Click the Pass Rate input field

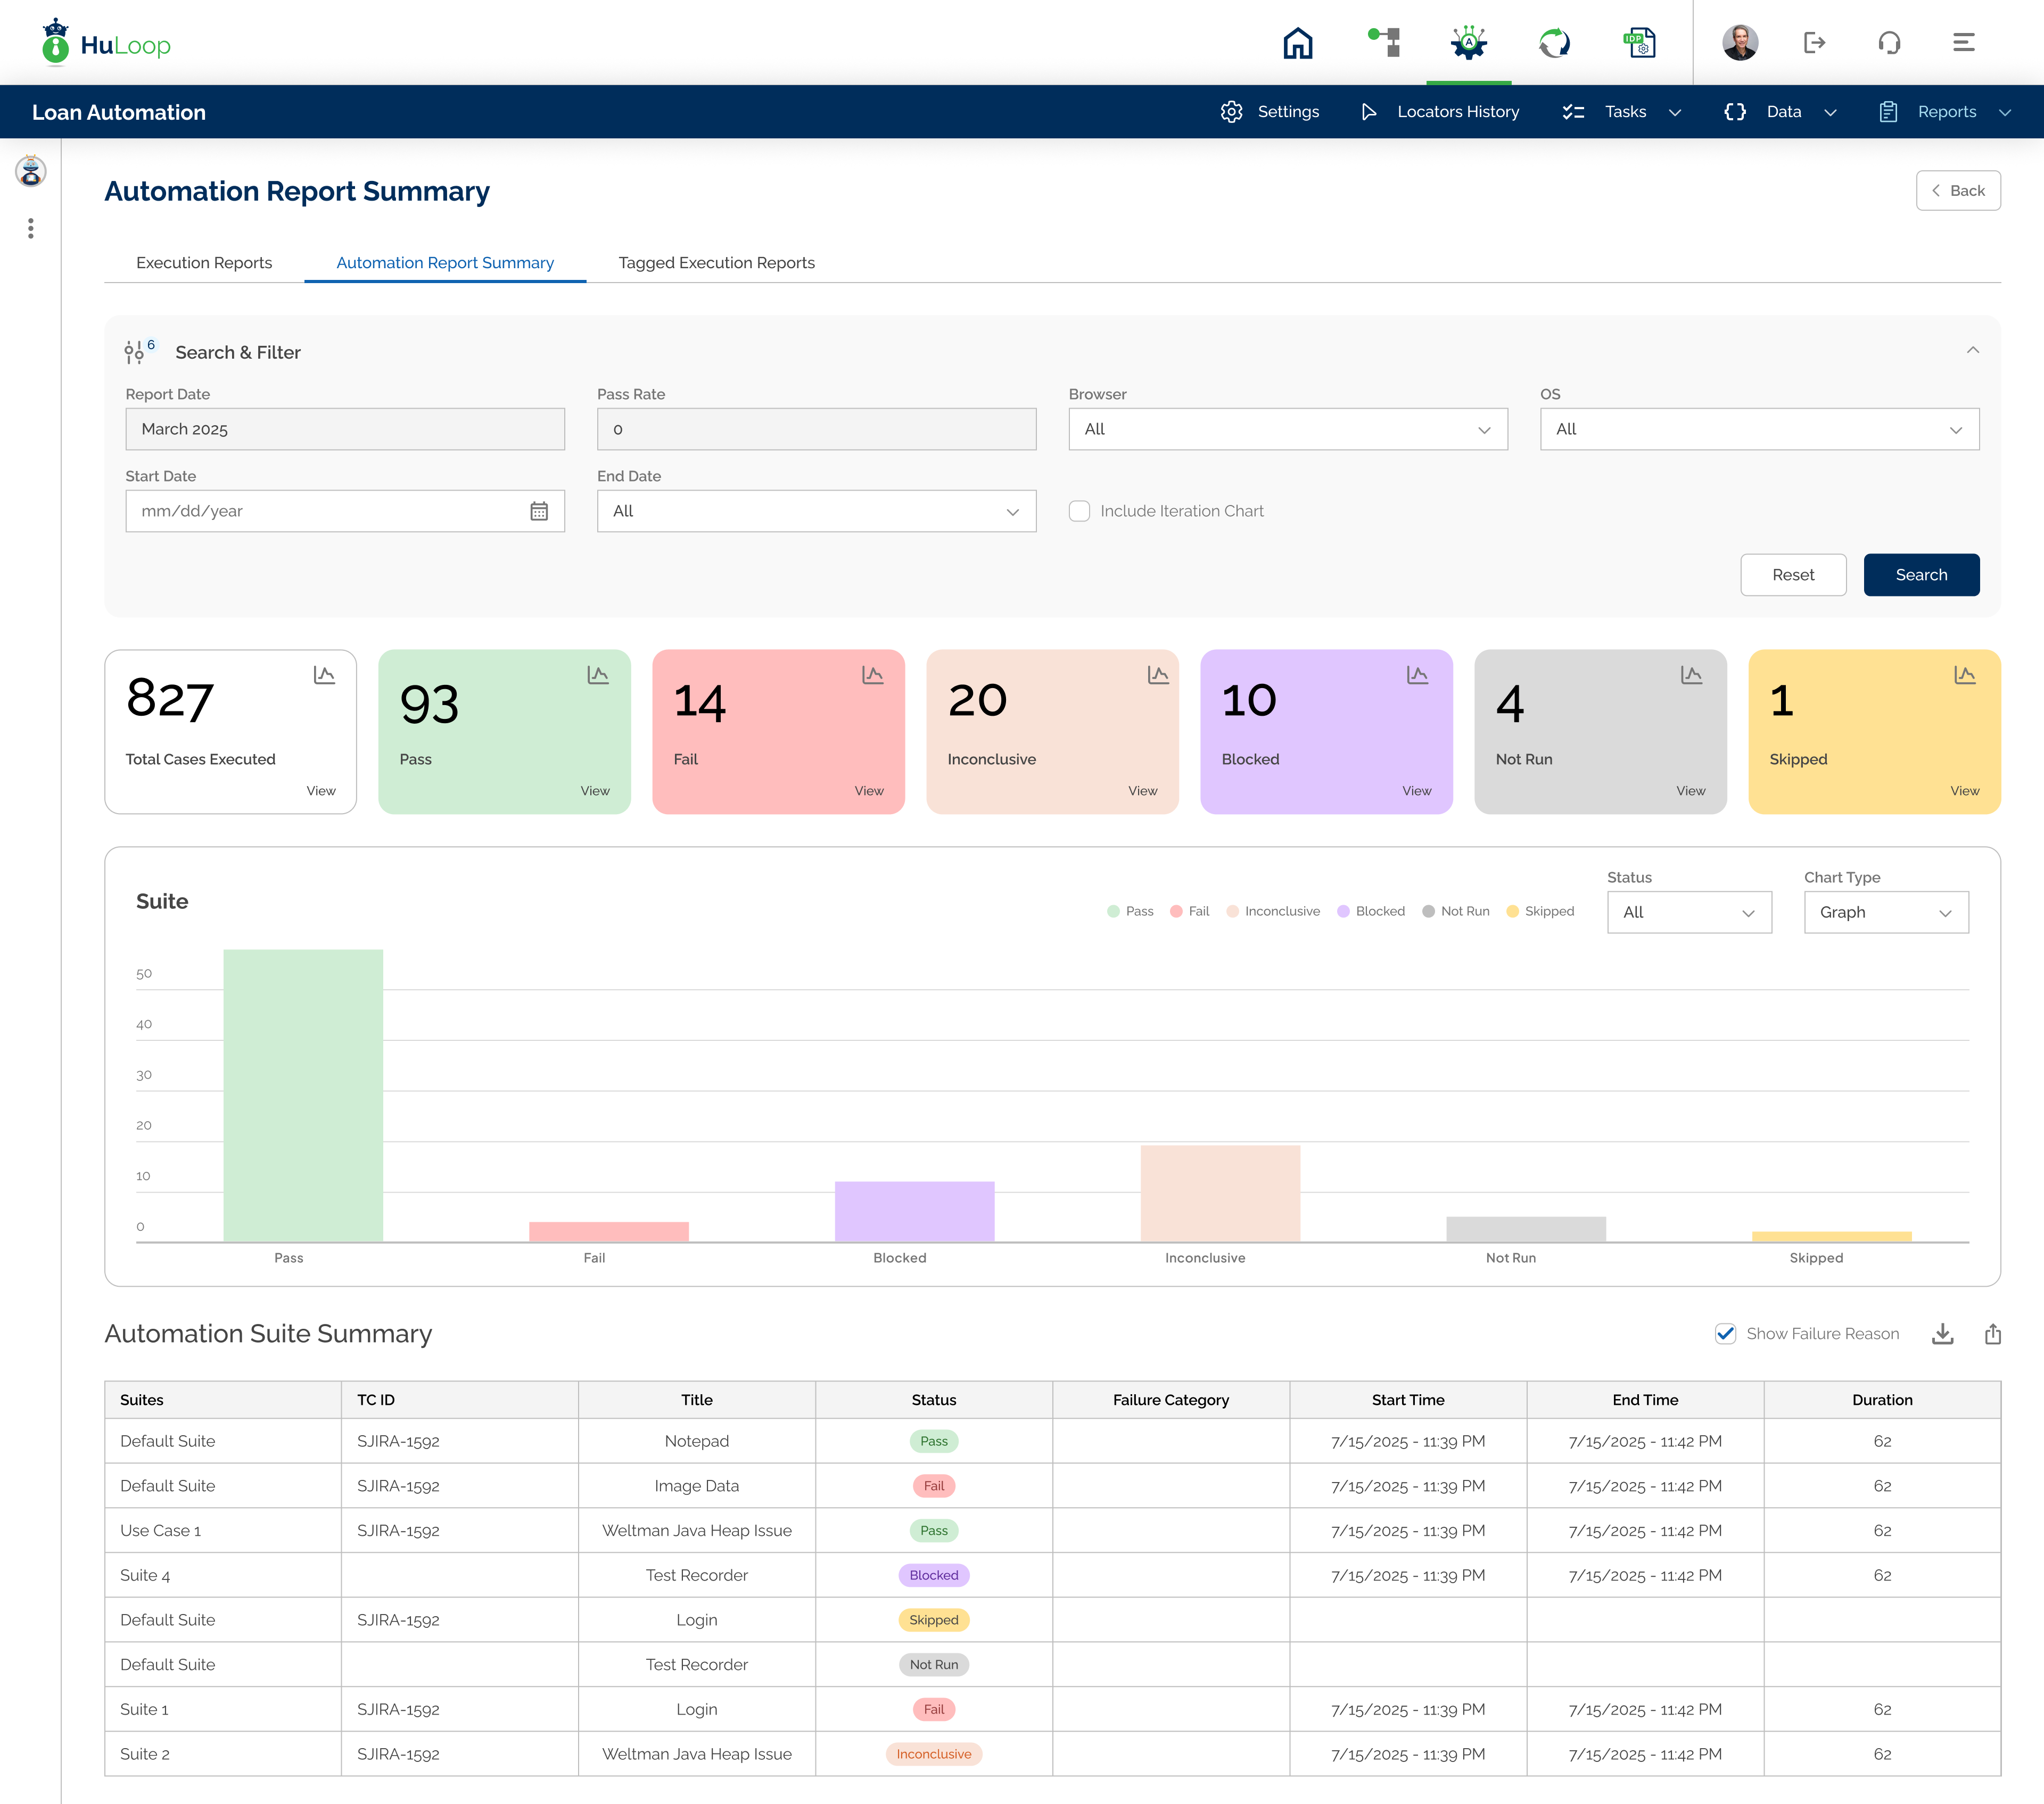click(x=816, y=429)
